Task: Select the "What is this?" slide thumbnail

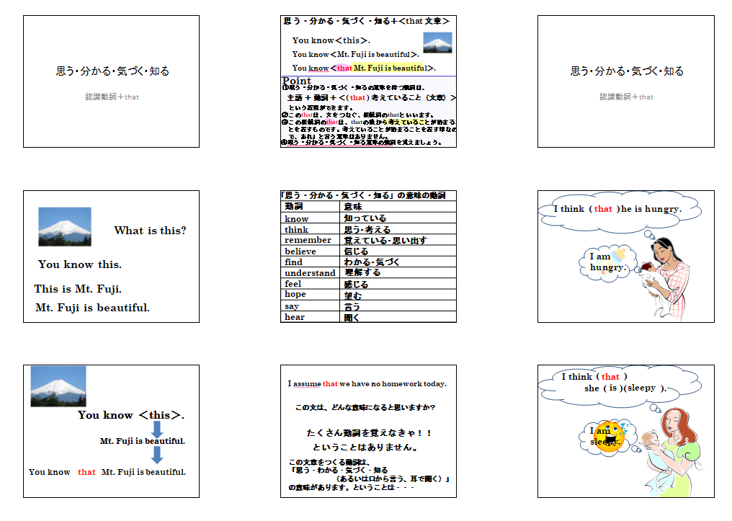Action: pos(111,257)
